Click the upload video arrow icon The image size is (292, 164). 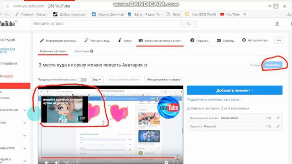point(277,24)
